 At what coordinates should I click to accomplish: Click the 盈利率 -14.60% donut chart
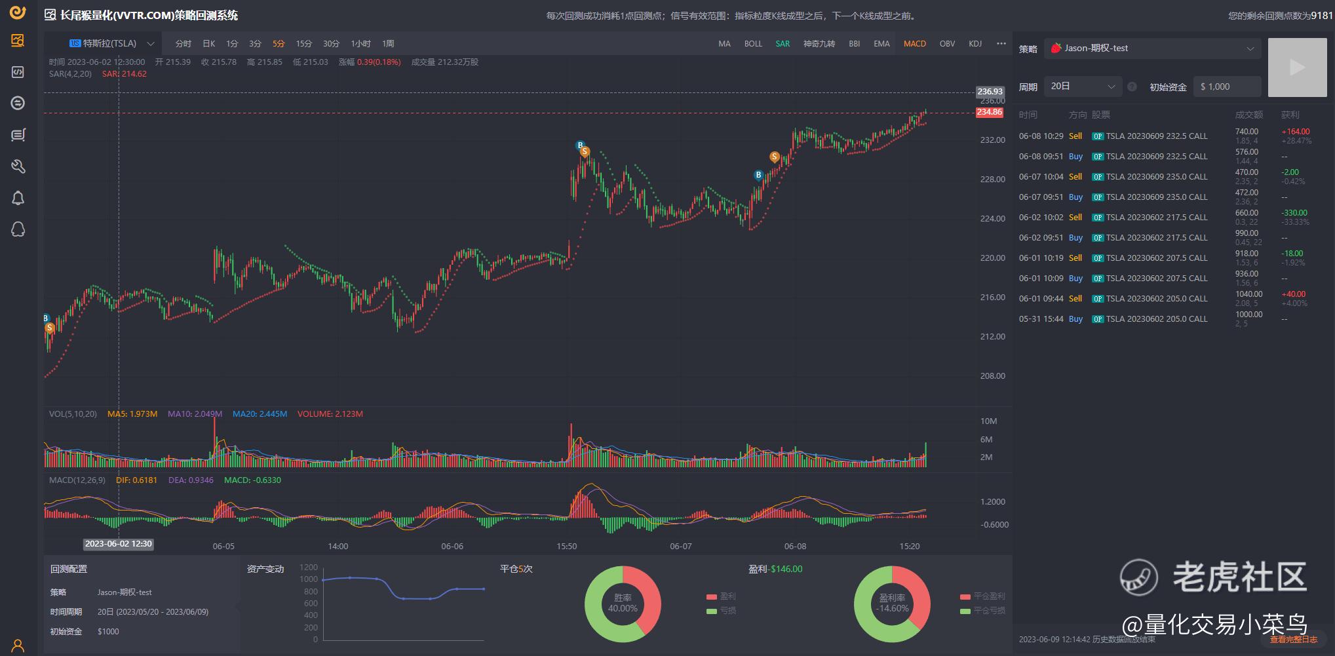892,604
